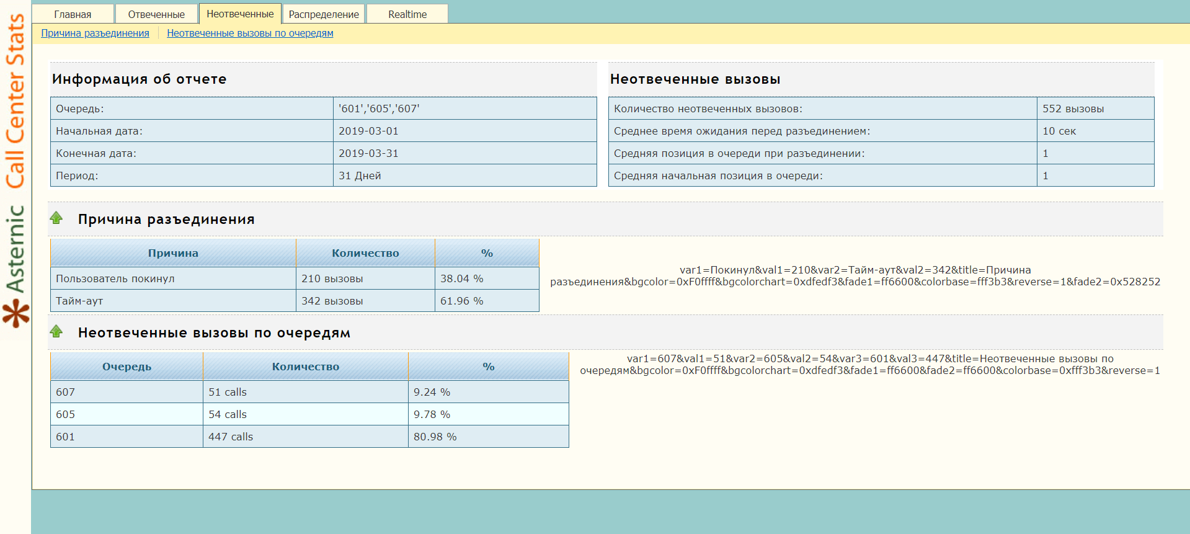Image resolution: width=1190 pixels, height=534 pixels.
Task: Switch to the Отвеченные tab
Action: (156, 14)
